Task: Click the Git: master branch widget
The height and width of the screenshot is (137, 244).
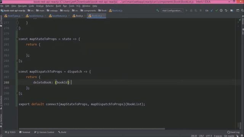Action: tap(229, 136)
